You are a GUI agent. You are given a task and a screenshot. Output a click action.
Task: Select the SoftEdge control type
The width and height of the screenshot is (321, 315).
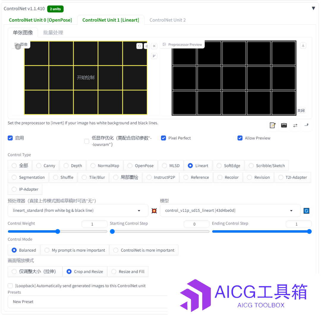point(229,165)
